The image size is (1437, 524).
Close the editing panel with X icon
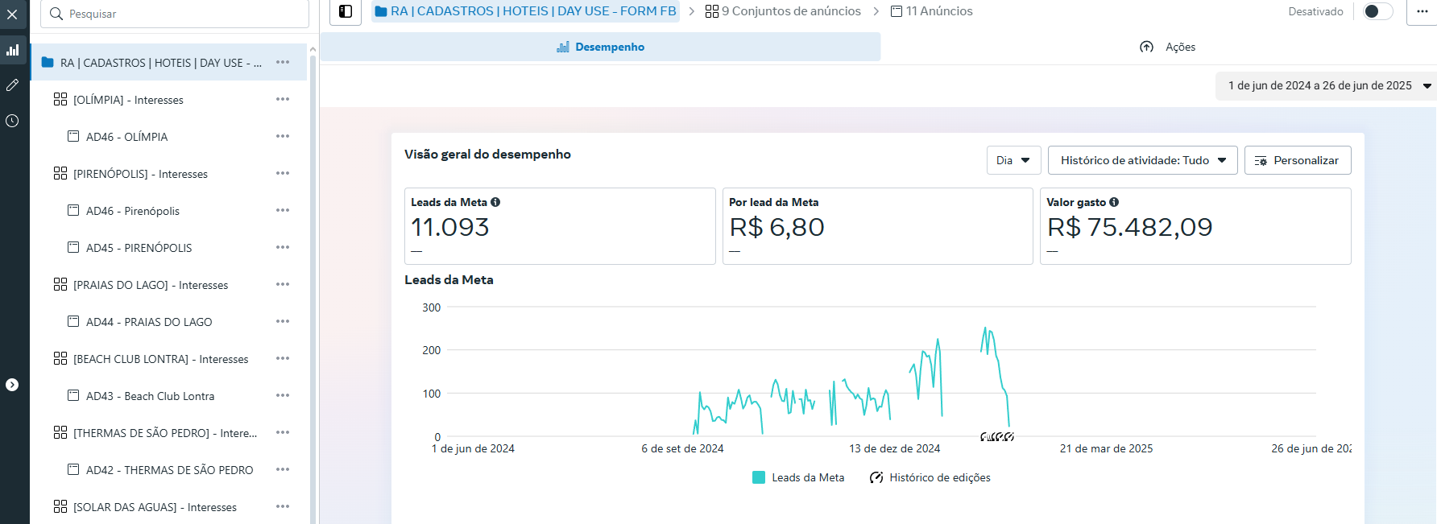click(12, 14)
